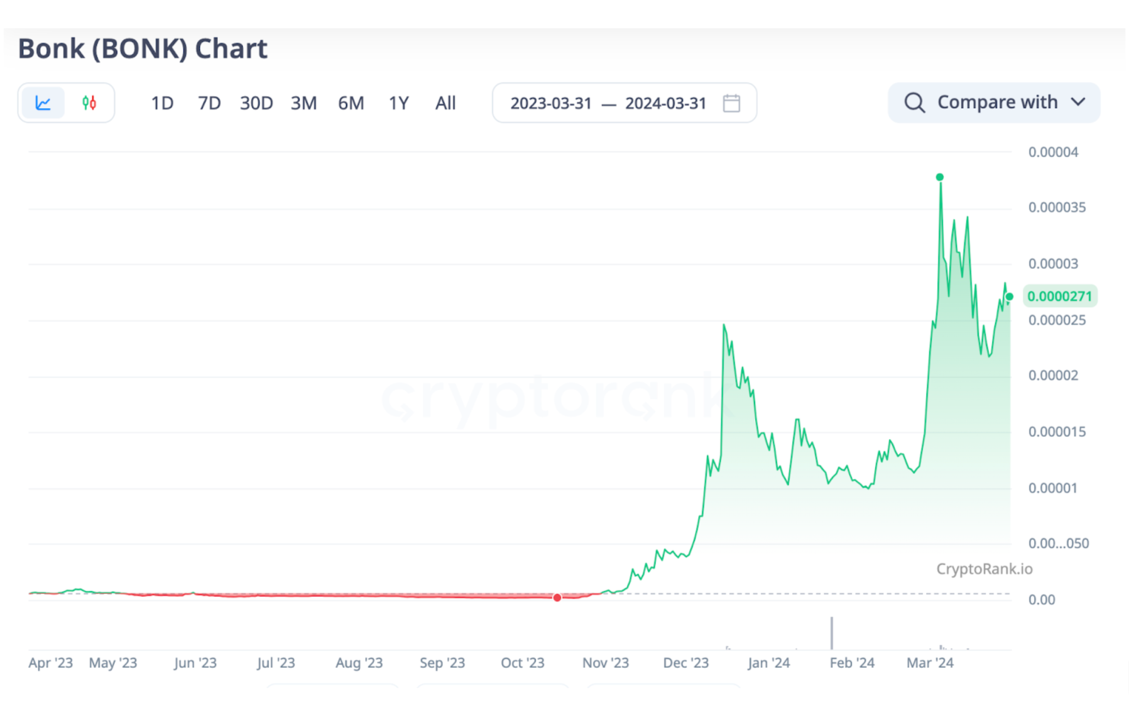This screenshot has width=1129, height=720.
Task: Click the 0.00002 axis label
Action: [1053, 376]
